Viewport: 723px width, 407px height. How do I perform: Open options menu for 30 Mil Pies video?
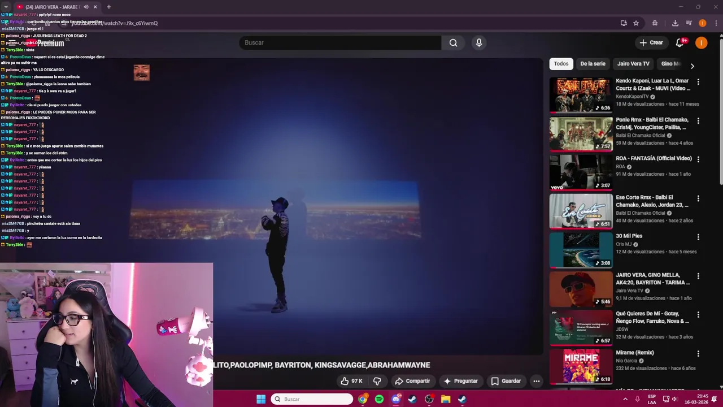[x=698, y=237]
